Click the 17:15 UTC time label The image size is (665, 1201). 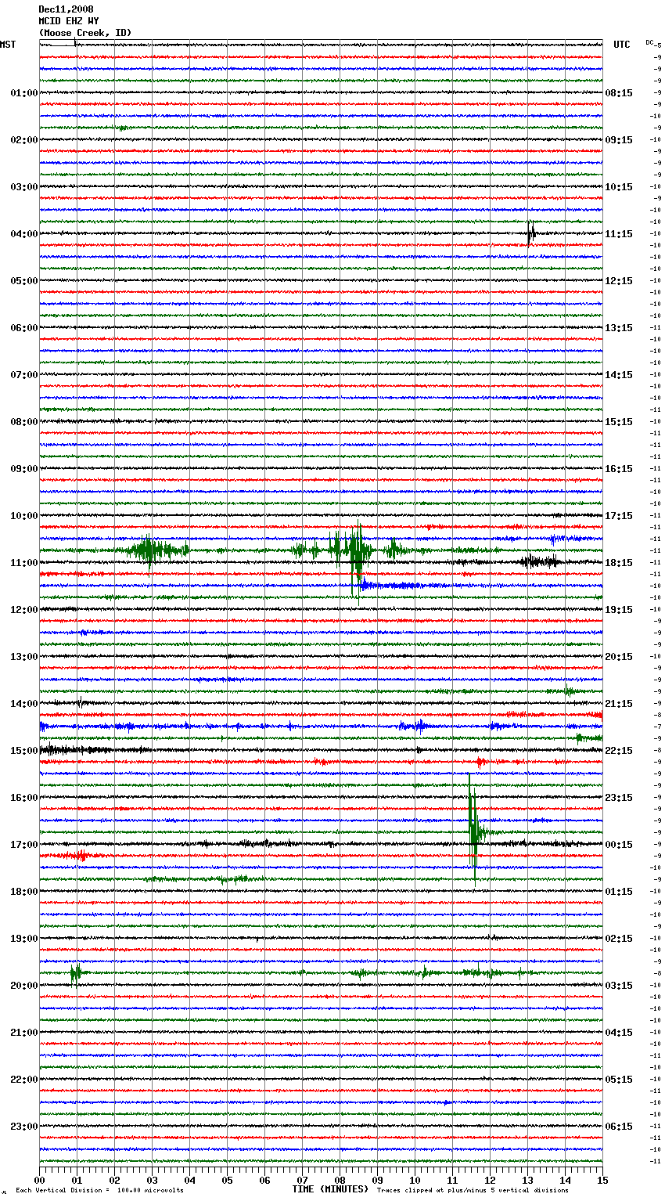point(619,516)
